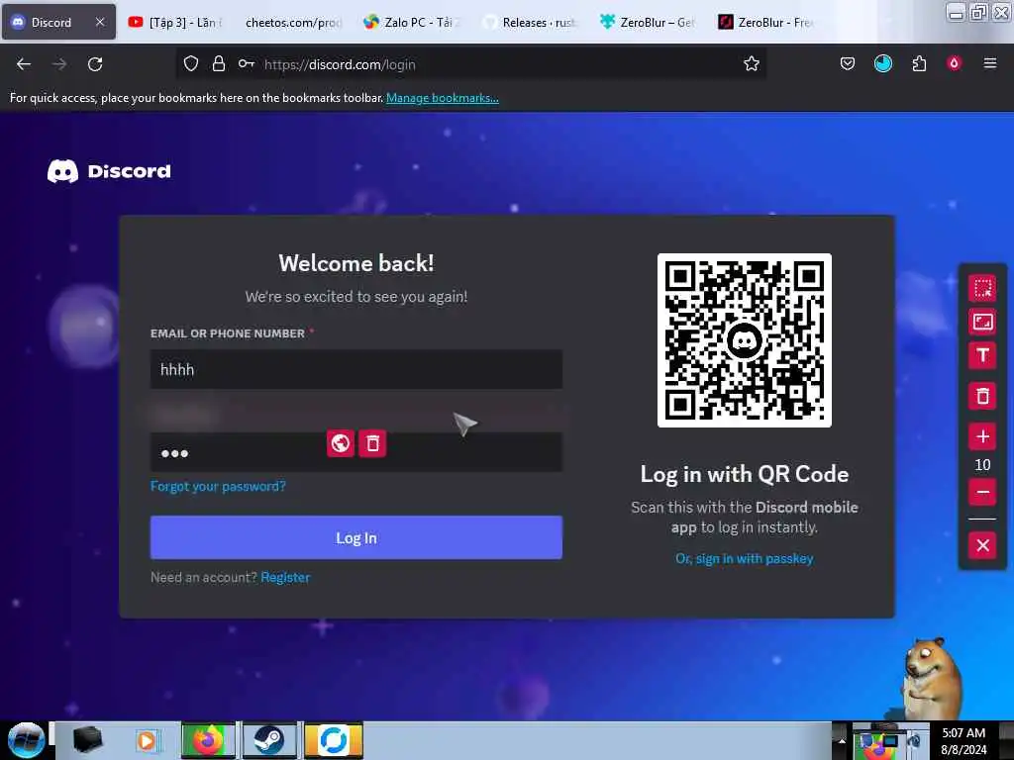Viewport: 1014px width, 760px height.
Task: Show hidden system tray icons arrow
Action: point(842,740)
